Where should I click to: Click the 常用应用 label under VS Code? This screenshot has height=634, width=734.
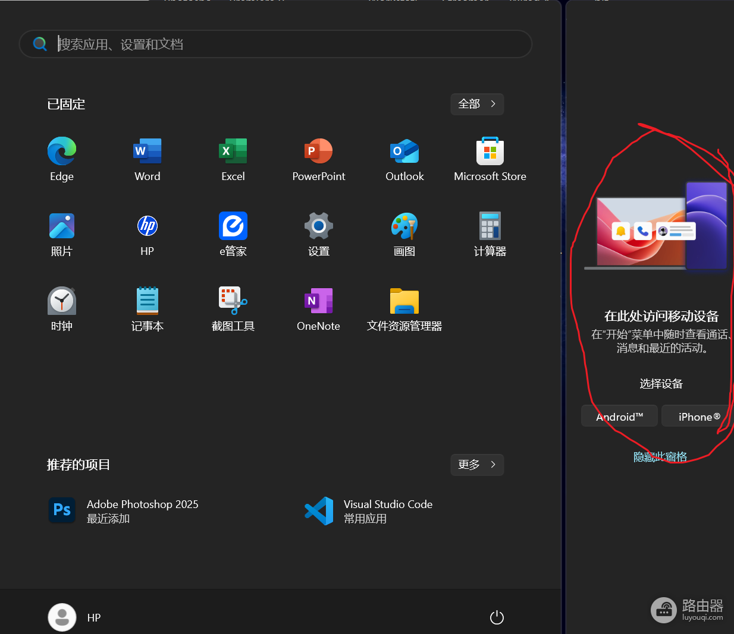[x=365, y=519]
